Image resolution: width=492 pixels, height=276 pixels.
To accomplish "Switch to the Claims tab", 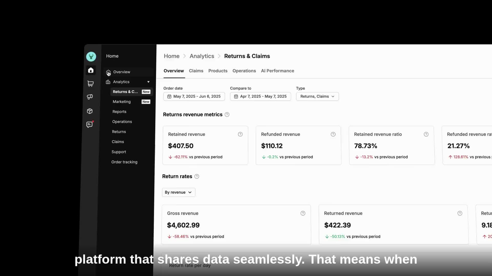I will (196, 71).
